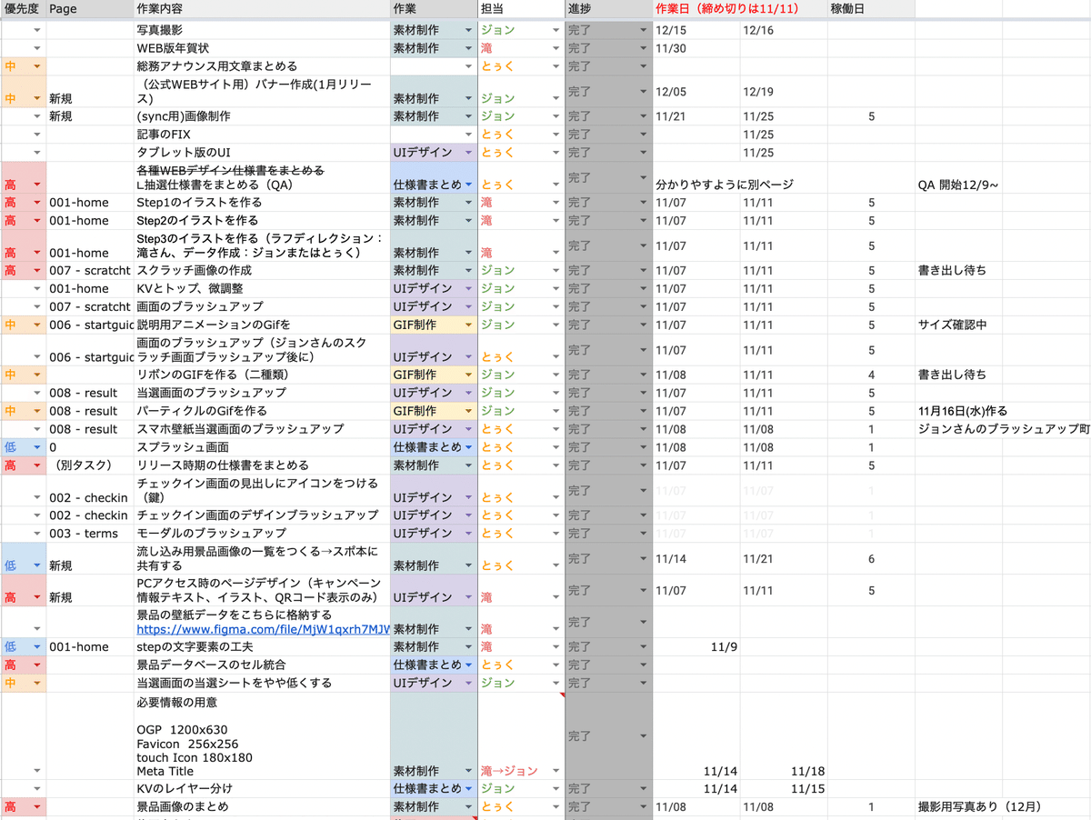Click 稼働日 value 4 in リボンのGIFを作る row
Screen dimensions: 1091x820
[871, 375]
